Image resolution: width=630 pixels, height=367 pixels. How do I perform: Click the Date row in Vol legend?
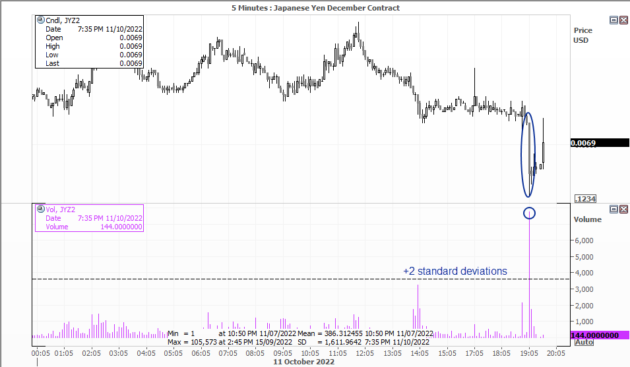click(94, 218)
